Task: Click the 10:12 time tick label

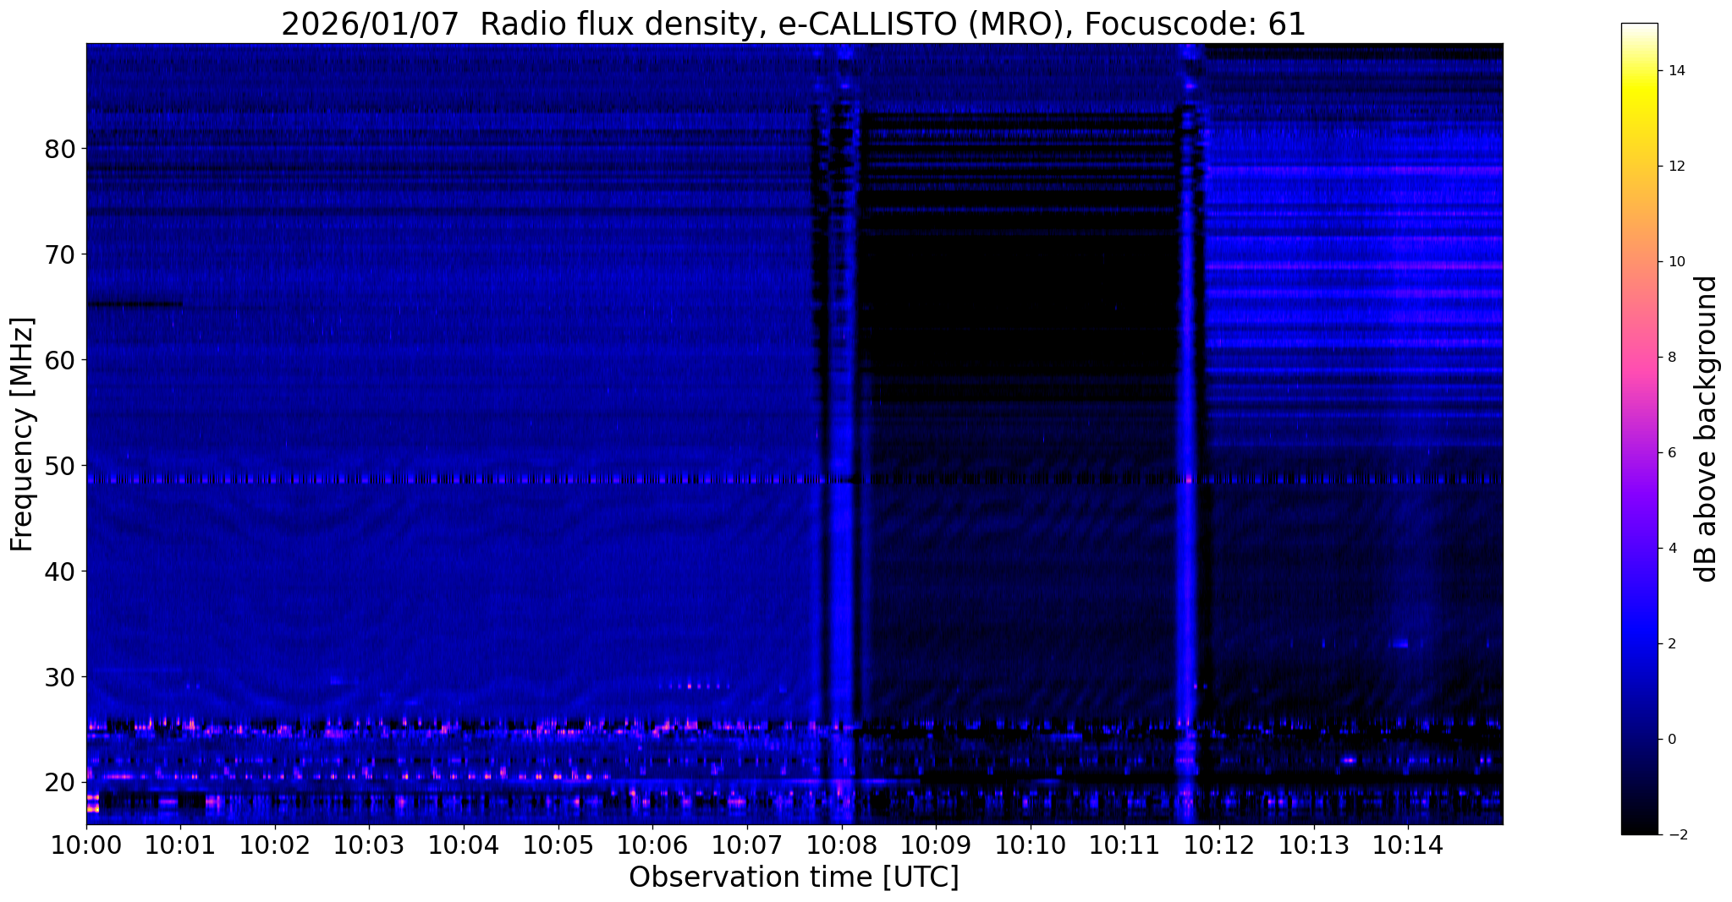Action: tap(1219, 845)
